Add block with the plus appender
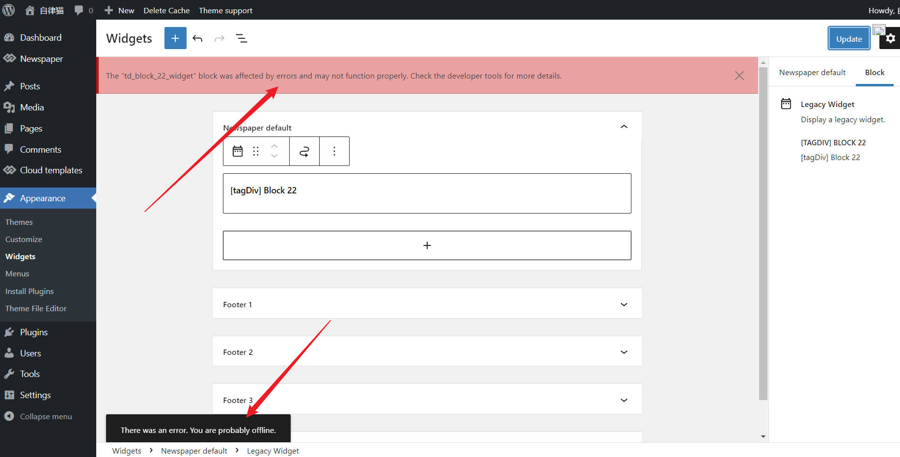 pos(427,245)
